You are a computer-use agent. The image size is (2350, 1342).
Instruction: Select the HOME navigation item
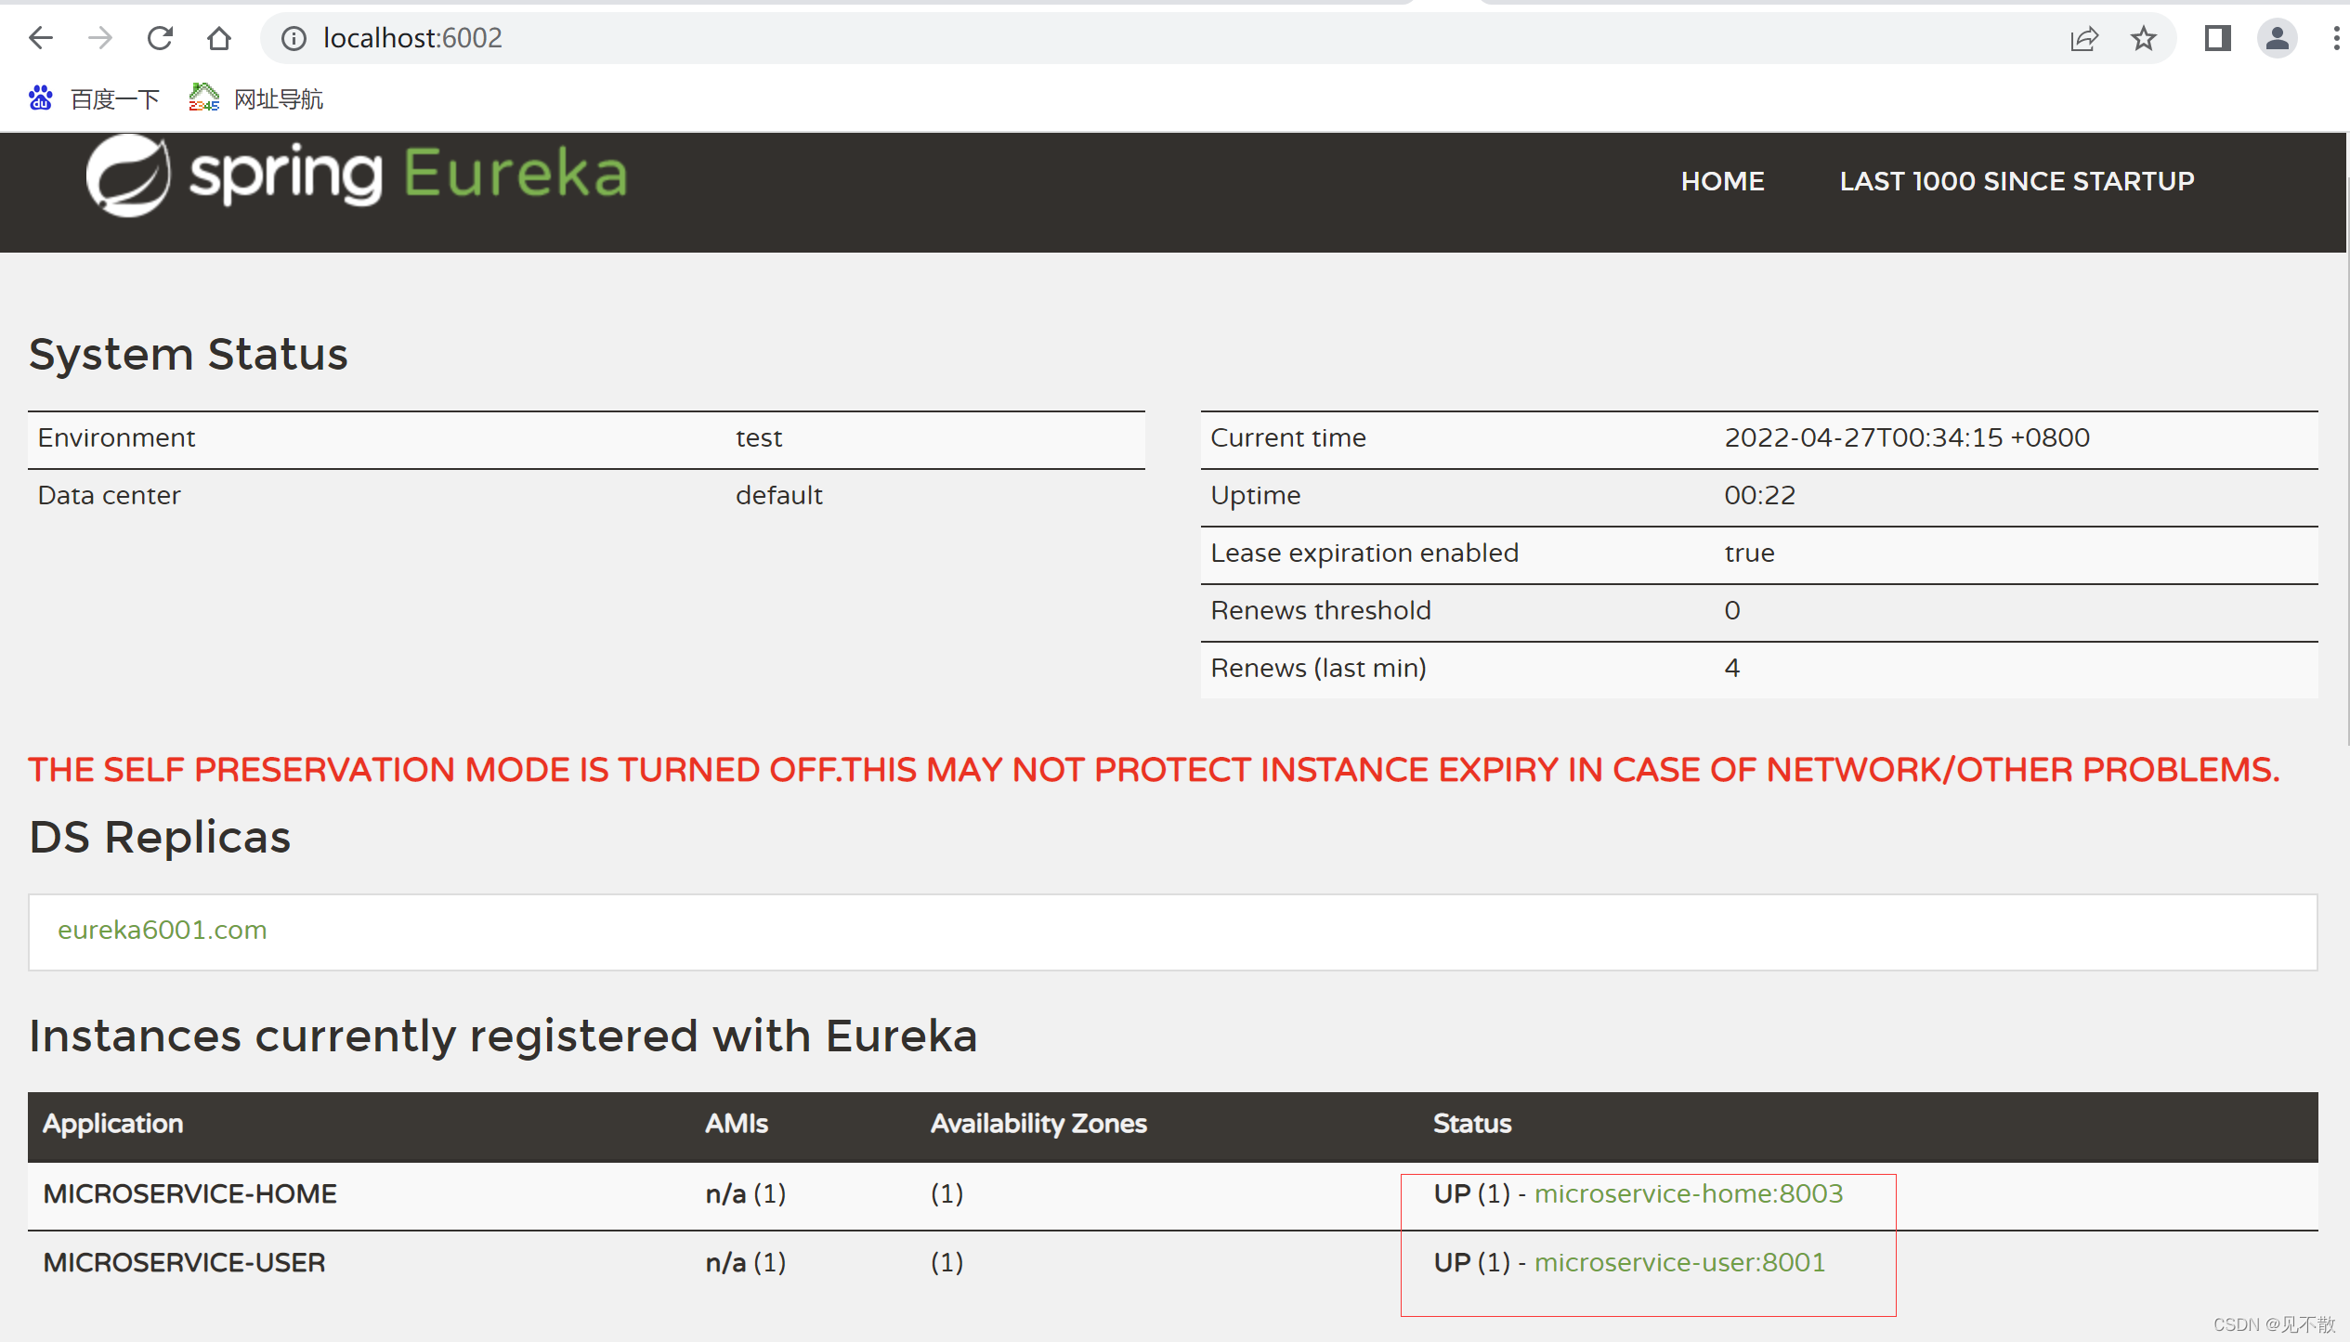[x=1723, y=180]
